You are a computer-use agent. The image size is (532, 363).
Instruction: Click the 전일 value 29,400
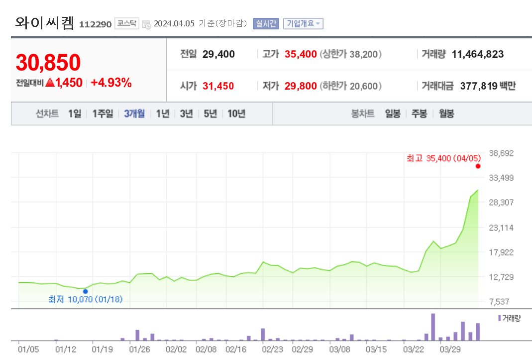[x=218, y=54]
